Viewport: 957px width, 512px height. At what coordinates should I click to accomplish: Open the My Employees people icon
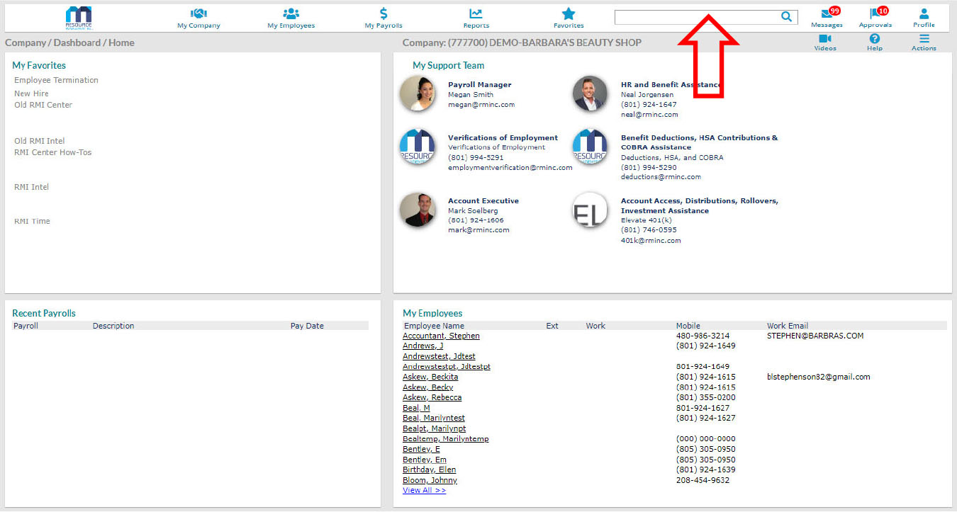click(291, 13)
